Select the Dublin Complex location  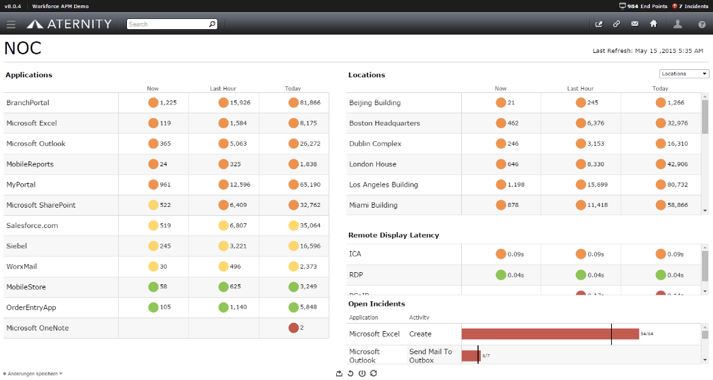(375, 144)
